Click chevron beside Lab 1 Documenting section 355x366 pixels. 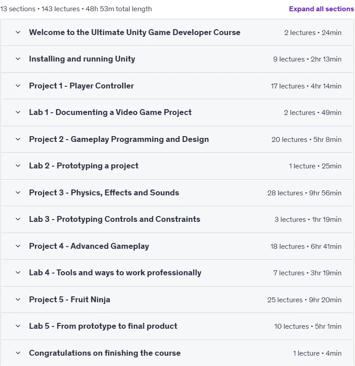click(x=18, y=113)
